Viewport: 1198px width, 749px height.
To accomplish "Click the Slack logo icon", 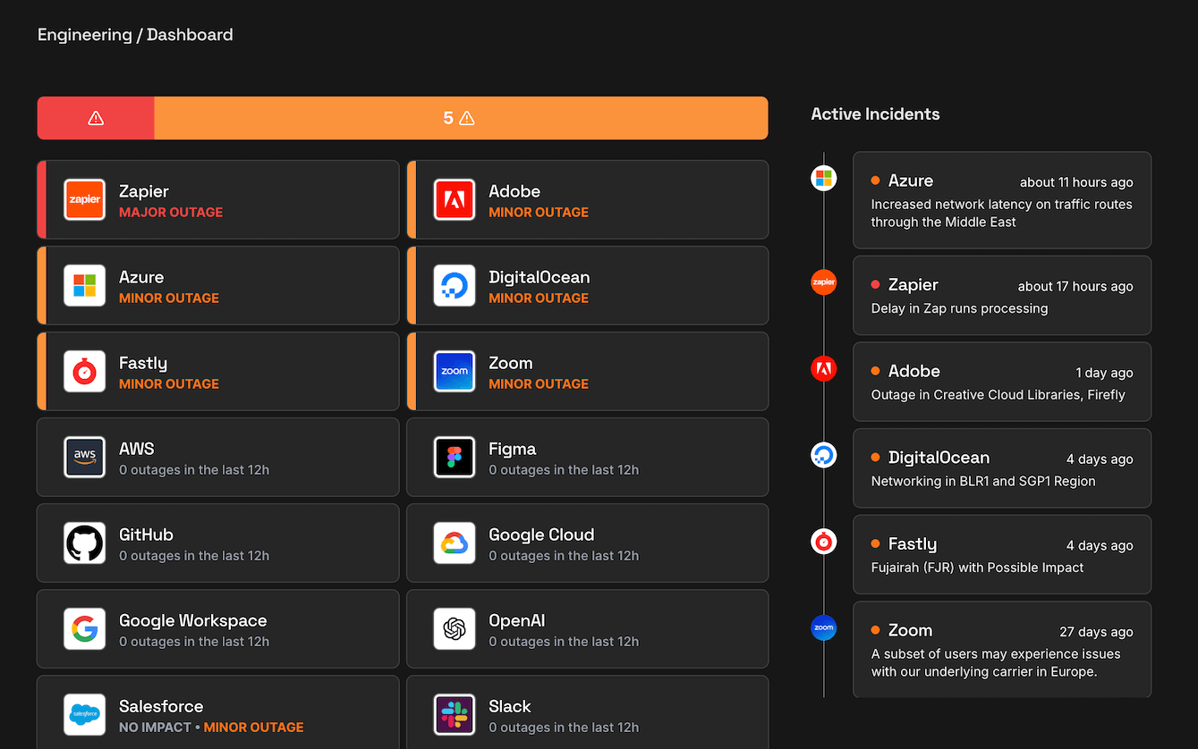I will click(x=454, y=714).
